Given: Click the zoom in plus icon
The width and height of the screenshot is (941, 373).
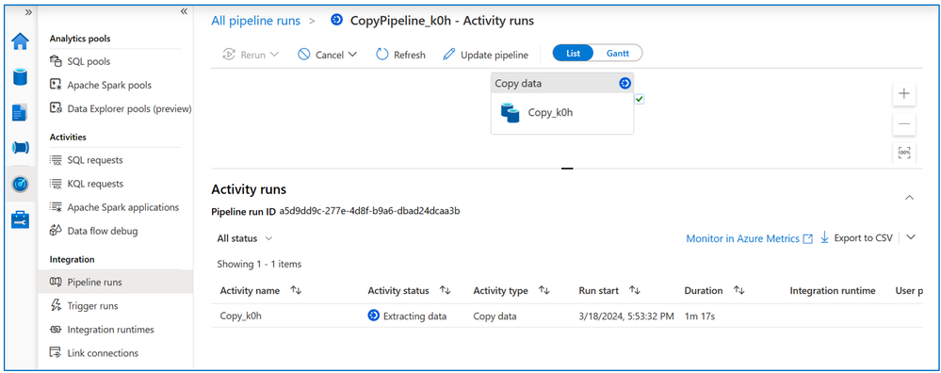Looking at the screenshot, I should point(904,94).
